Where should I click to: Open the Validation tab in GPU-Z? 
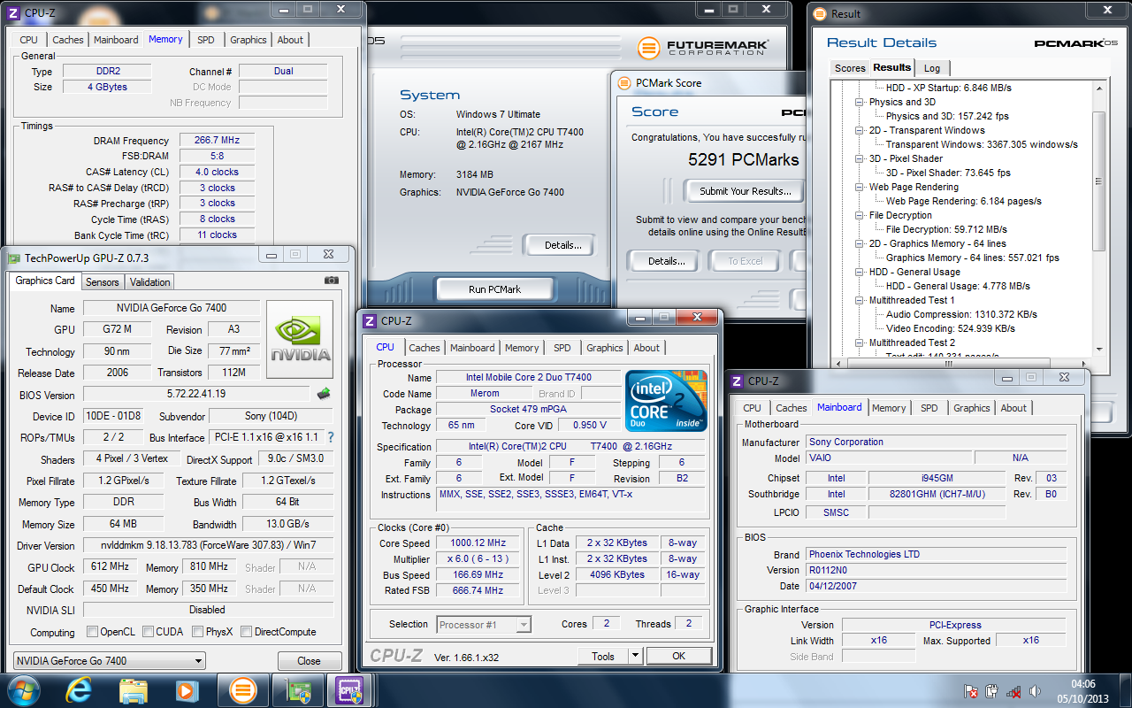coord(149,282)
